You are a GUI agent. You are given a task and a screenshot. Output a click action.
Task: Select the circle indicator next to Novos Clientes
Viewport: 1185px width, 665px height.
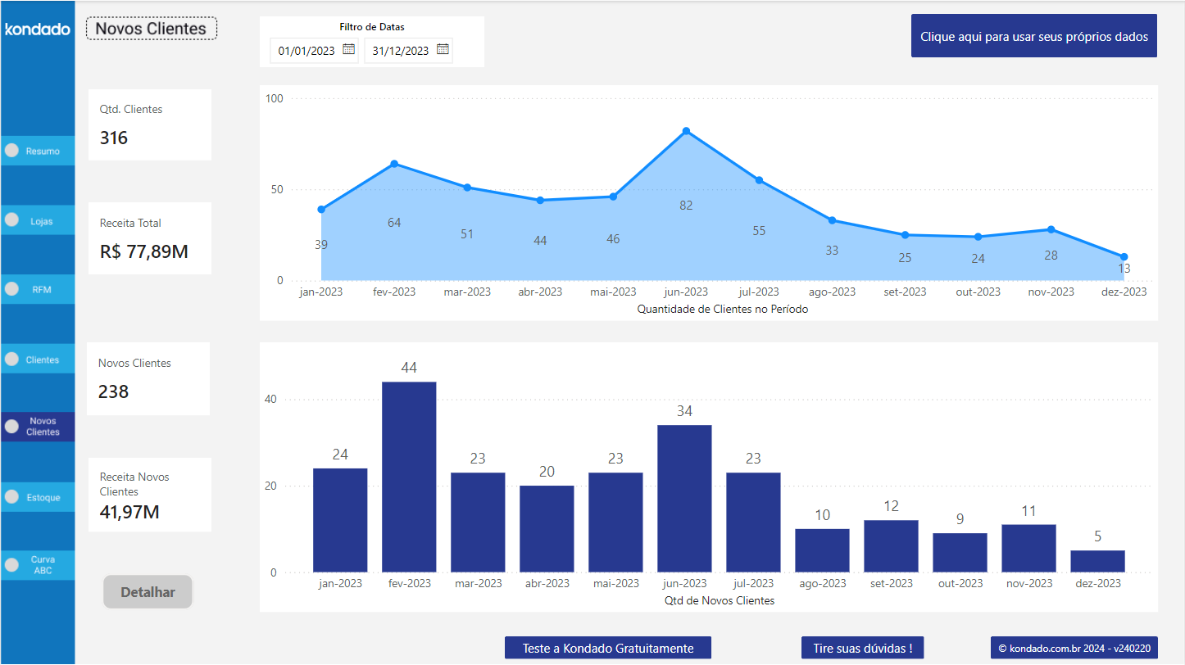click(10, 426)
